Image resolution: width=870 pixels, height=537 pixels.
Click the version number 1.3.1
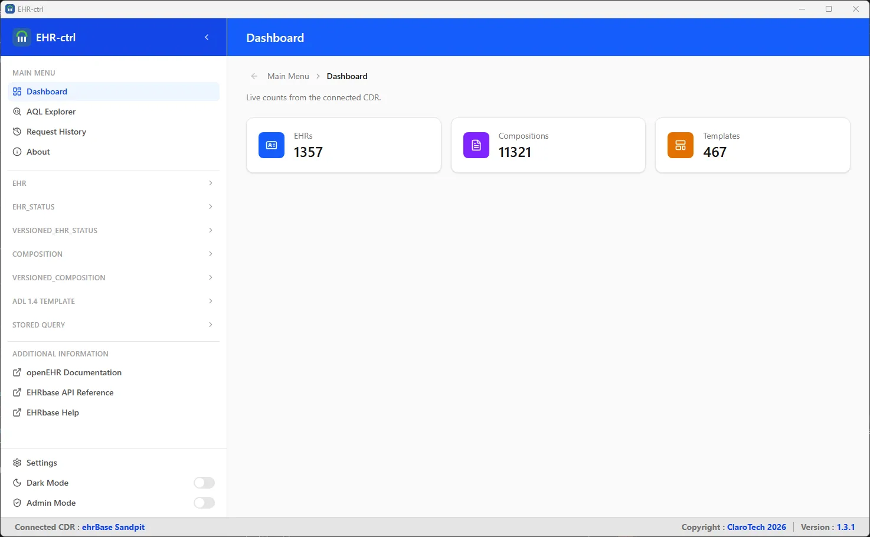point(846,527)
